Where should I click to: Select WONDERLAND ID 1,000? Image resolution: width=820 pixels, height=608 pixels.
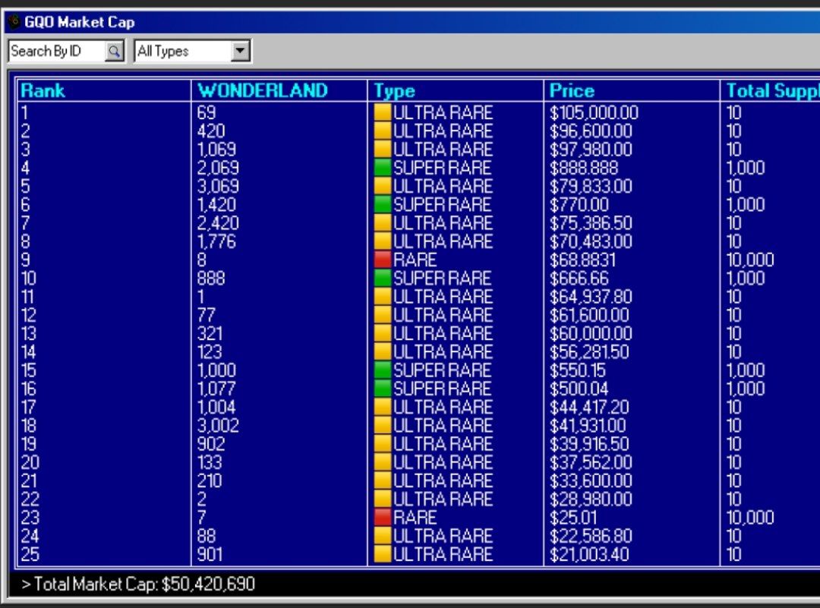click(216, 370)
